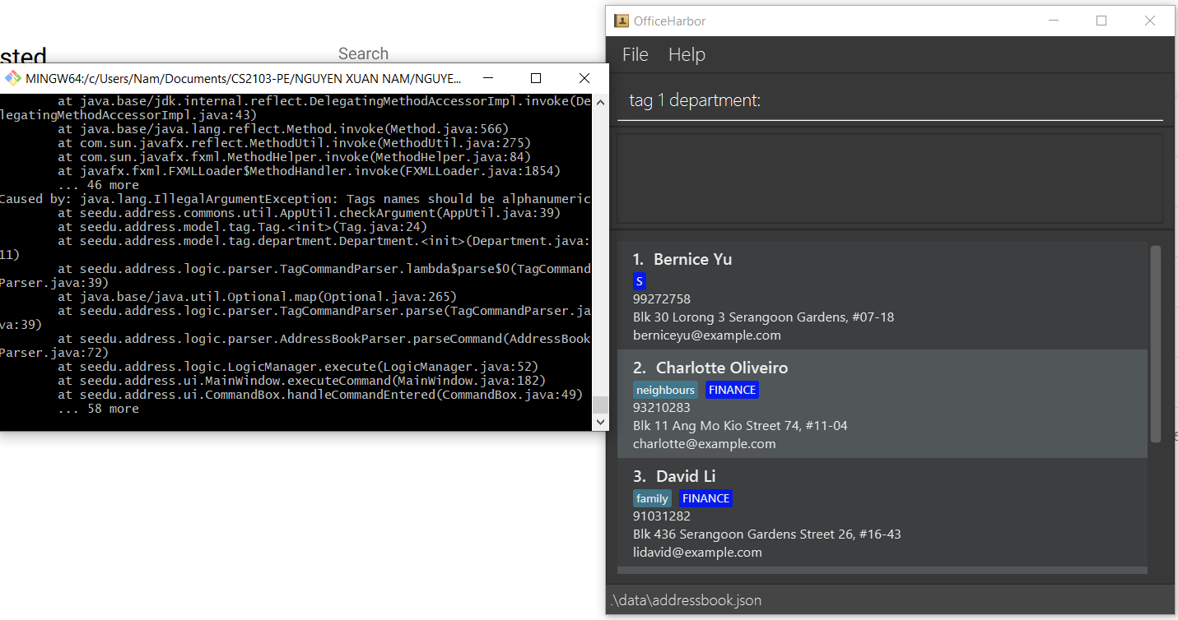Open the Help menu in OfficeHarbor

pyautogui.click(x=687, y=54)
